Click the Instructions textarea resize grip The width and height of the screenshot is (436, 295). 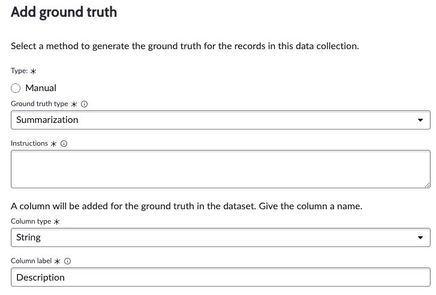[428, 185]
